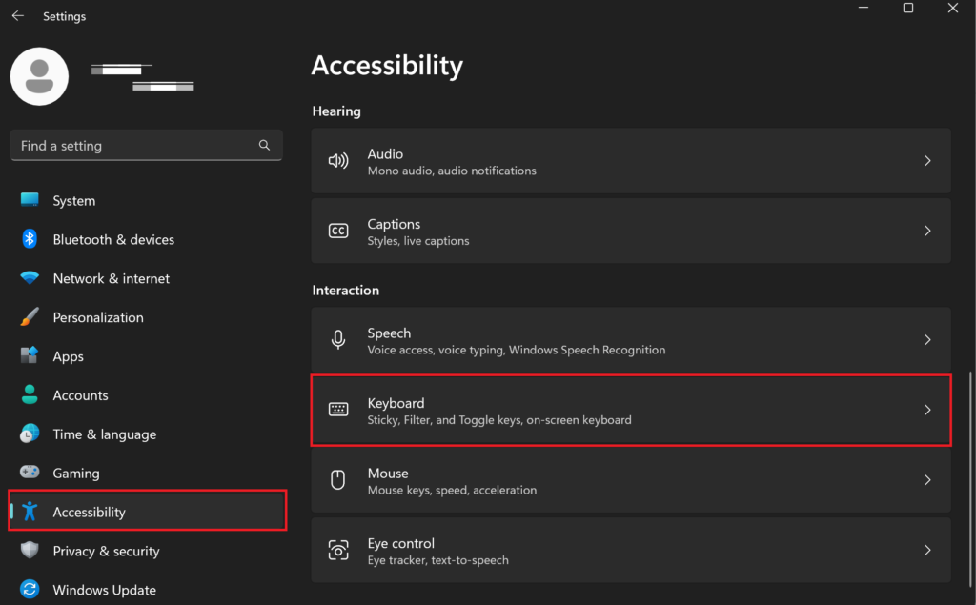Image resolution: width=976 pixels, height=605 pixels.
Task: Open the Accounts settings page
Action: [80, 394]
